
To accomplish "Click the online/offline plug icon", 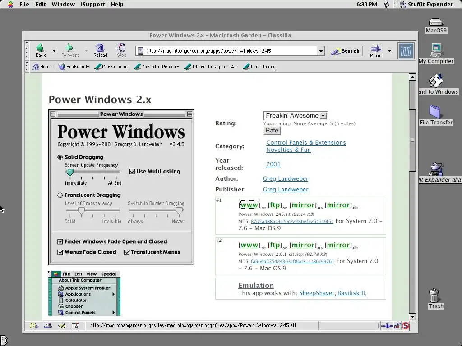I will tap(387, 326).
